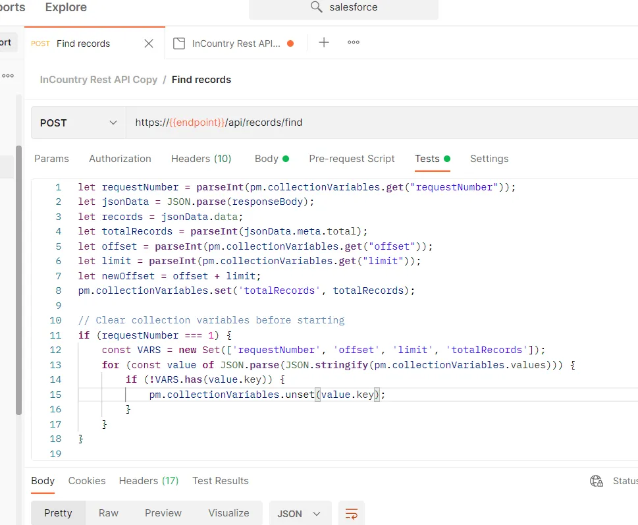The height and width of the screenshot is (525, 638).
Task: Click the collection icon on InCountry tab
Action: [178, 43]
